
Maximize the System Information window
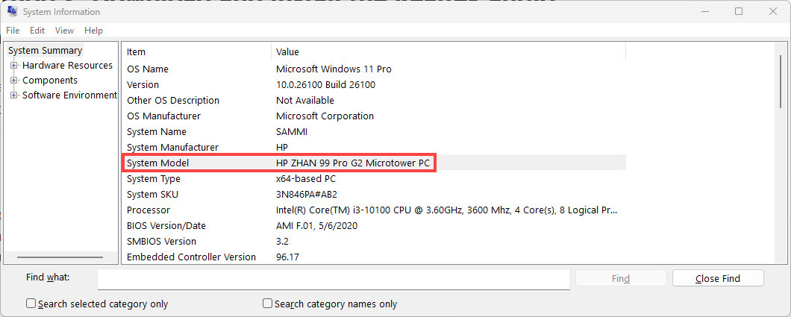(x=739, y=12)
